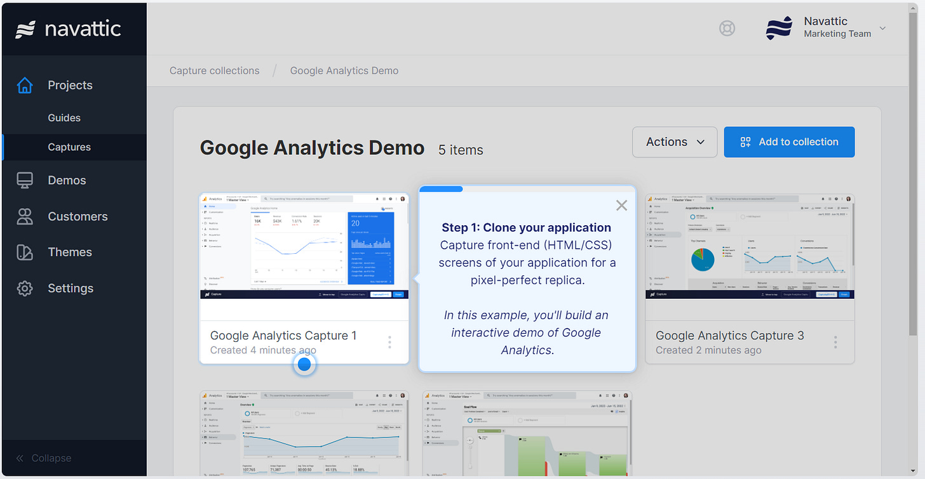Screen dimensions: 925x479
Task: Click the blue tour beacon dot
Action: (x=304, y=364)
